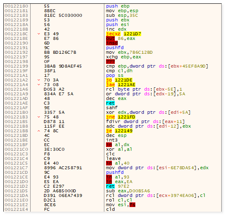Select the pushfd row at address 00122191

point(115,48)
